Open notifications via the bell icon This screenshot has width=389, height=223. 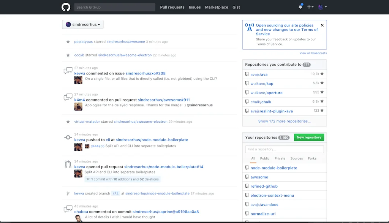point(300,7)
